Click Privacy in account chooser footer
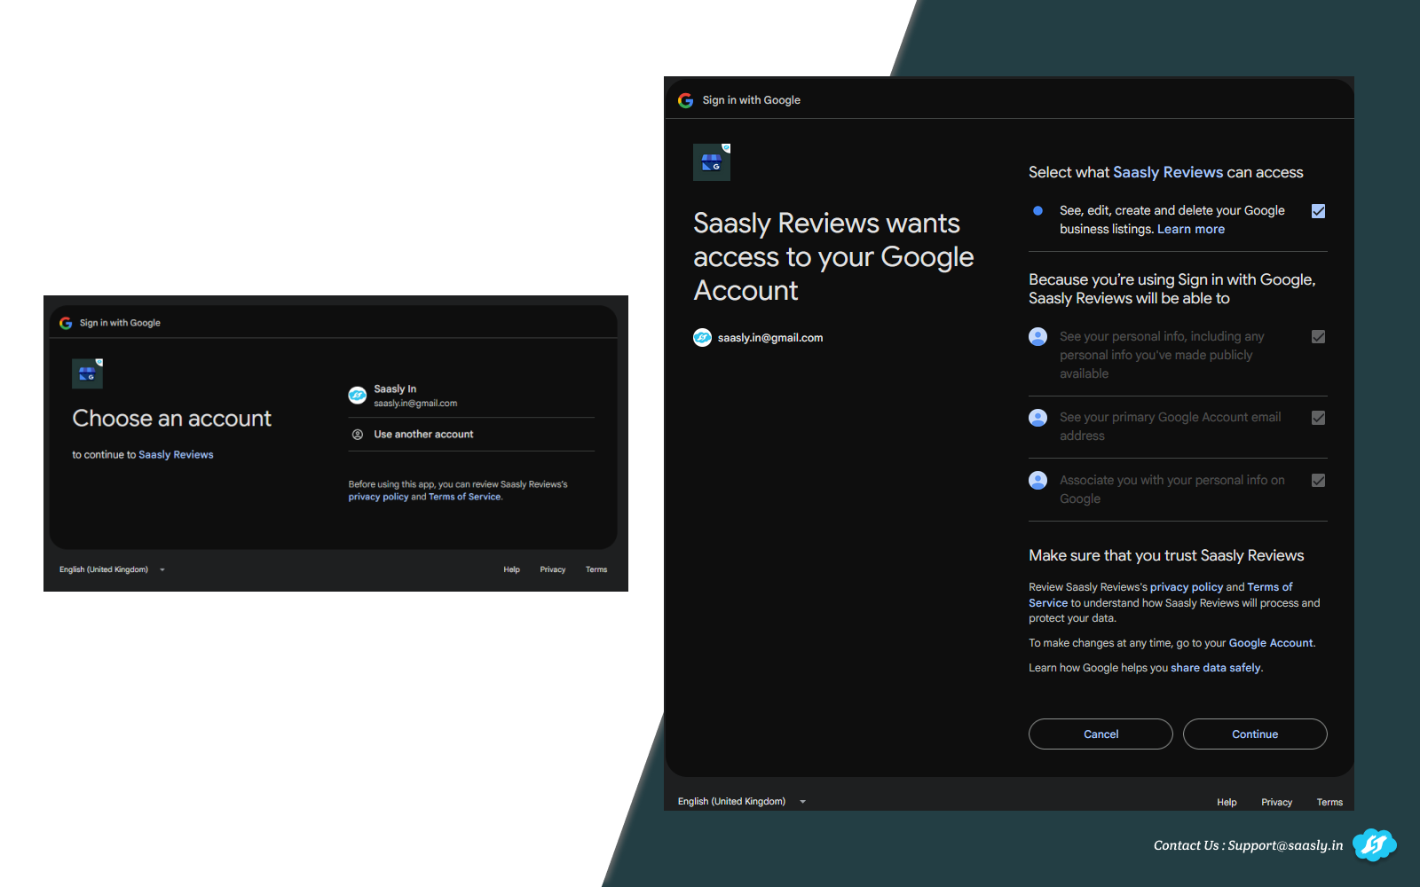The image size is (1420, 887). click(x=553, y=569)
